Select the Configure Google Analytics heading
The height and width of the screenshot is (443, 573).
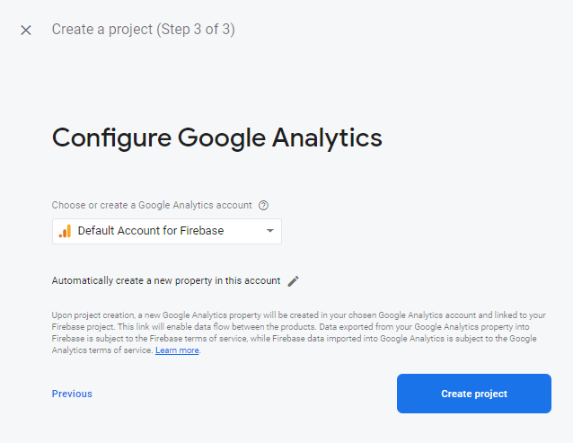(x=217, y=138)
